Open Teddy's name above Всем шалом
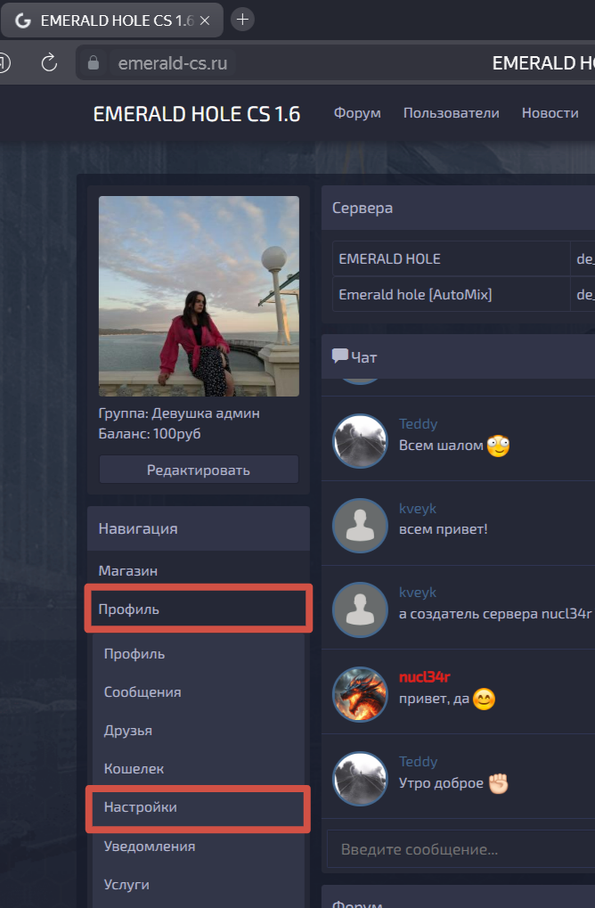 pos(418,424)
